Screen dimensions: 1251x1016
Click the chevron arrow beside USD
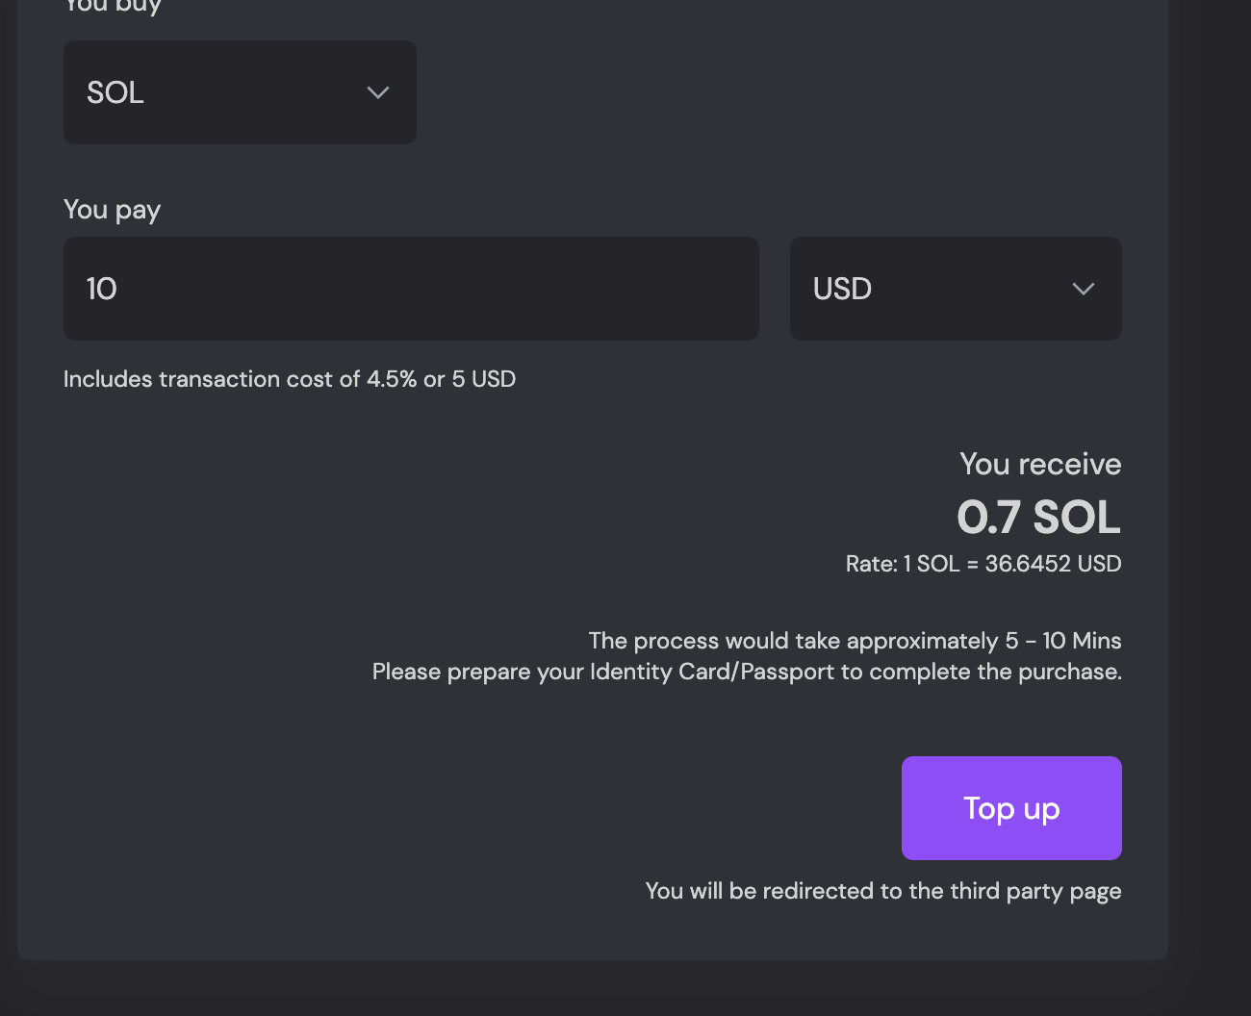tap(1082, 289)
